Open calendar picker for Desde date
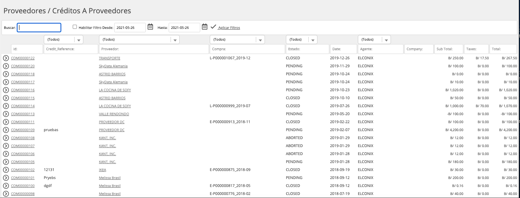The width and height of the screenshot is (520, 198). [150, 27]
